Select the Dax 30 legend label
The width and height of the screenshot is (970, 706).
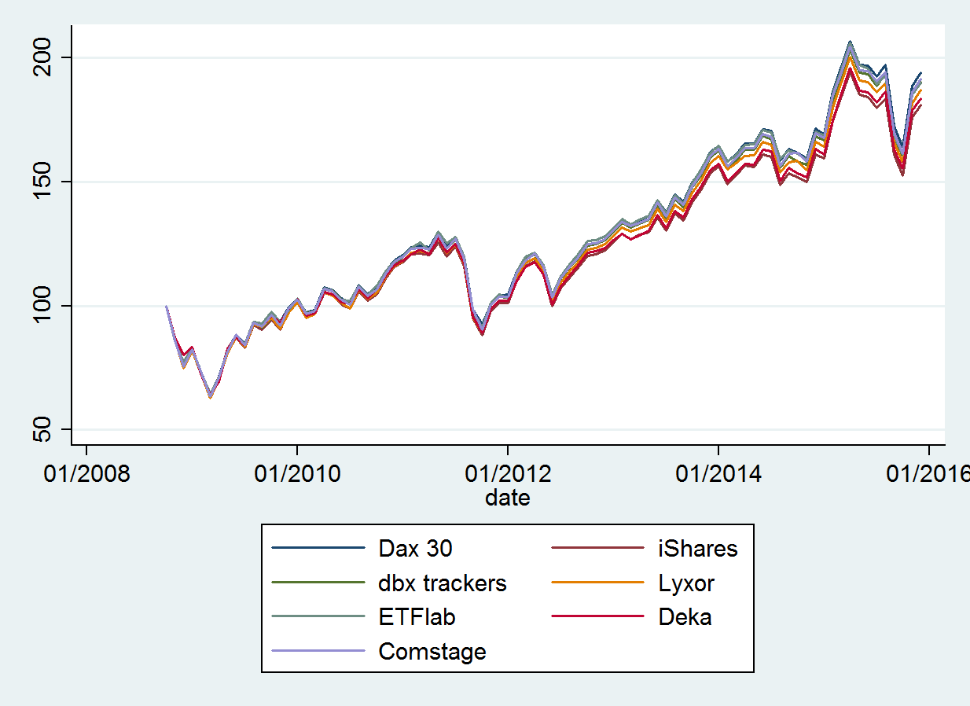[x=415, y=548]
